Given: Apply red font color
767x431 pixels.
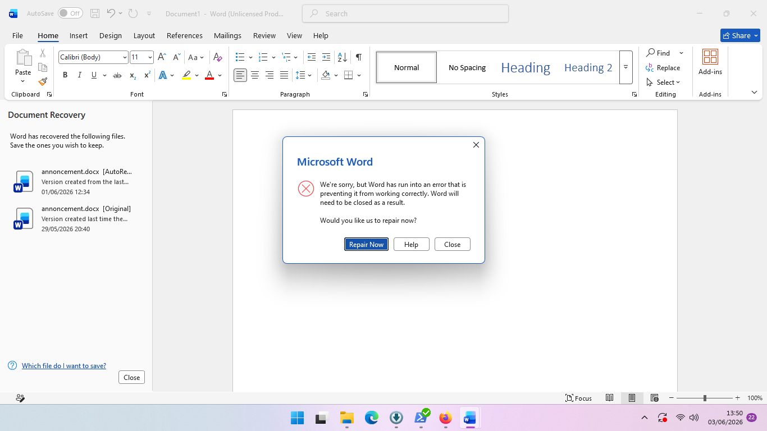Looking at the screenshot, I should (x=209, y=75).
